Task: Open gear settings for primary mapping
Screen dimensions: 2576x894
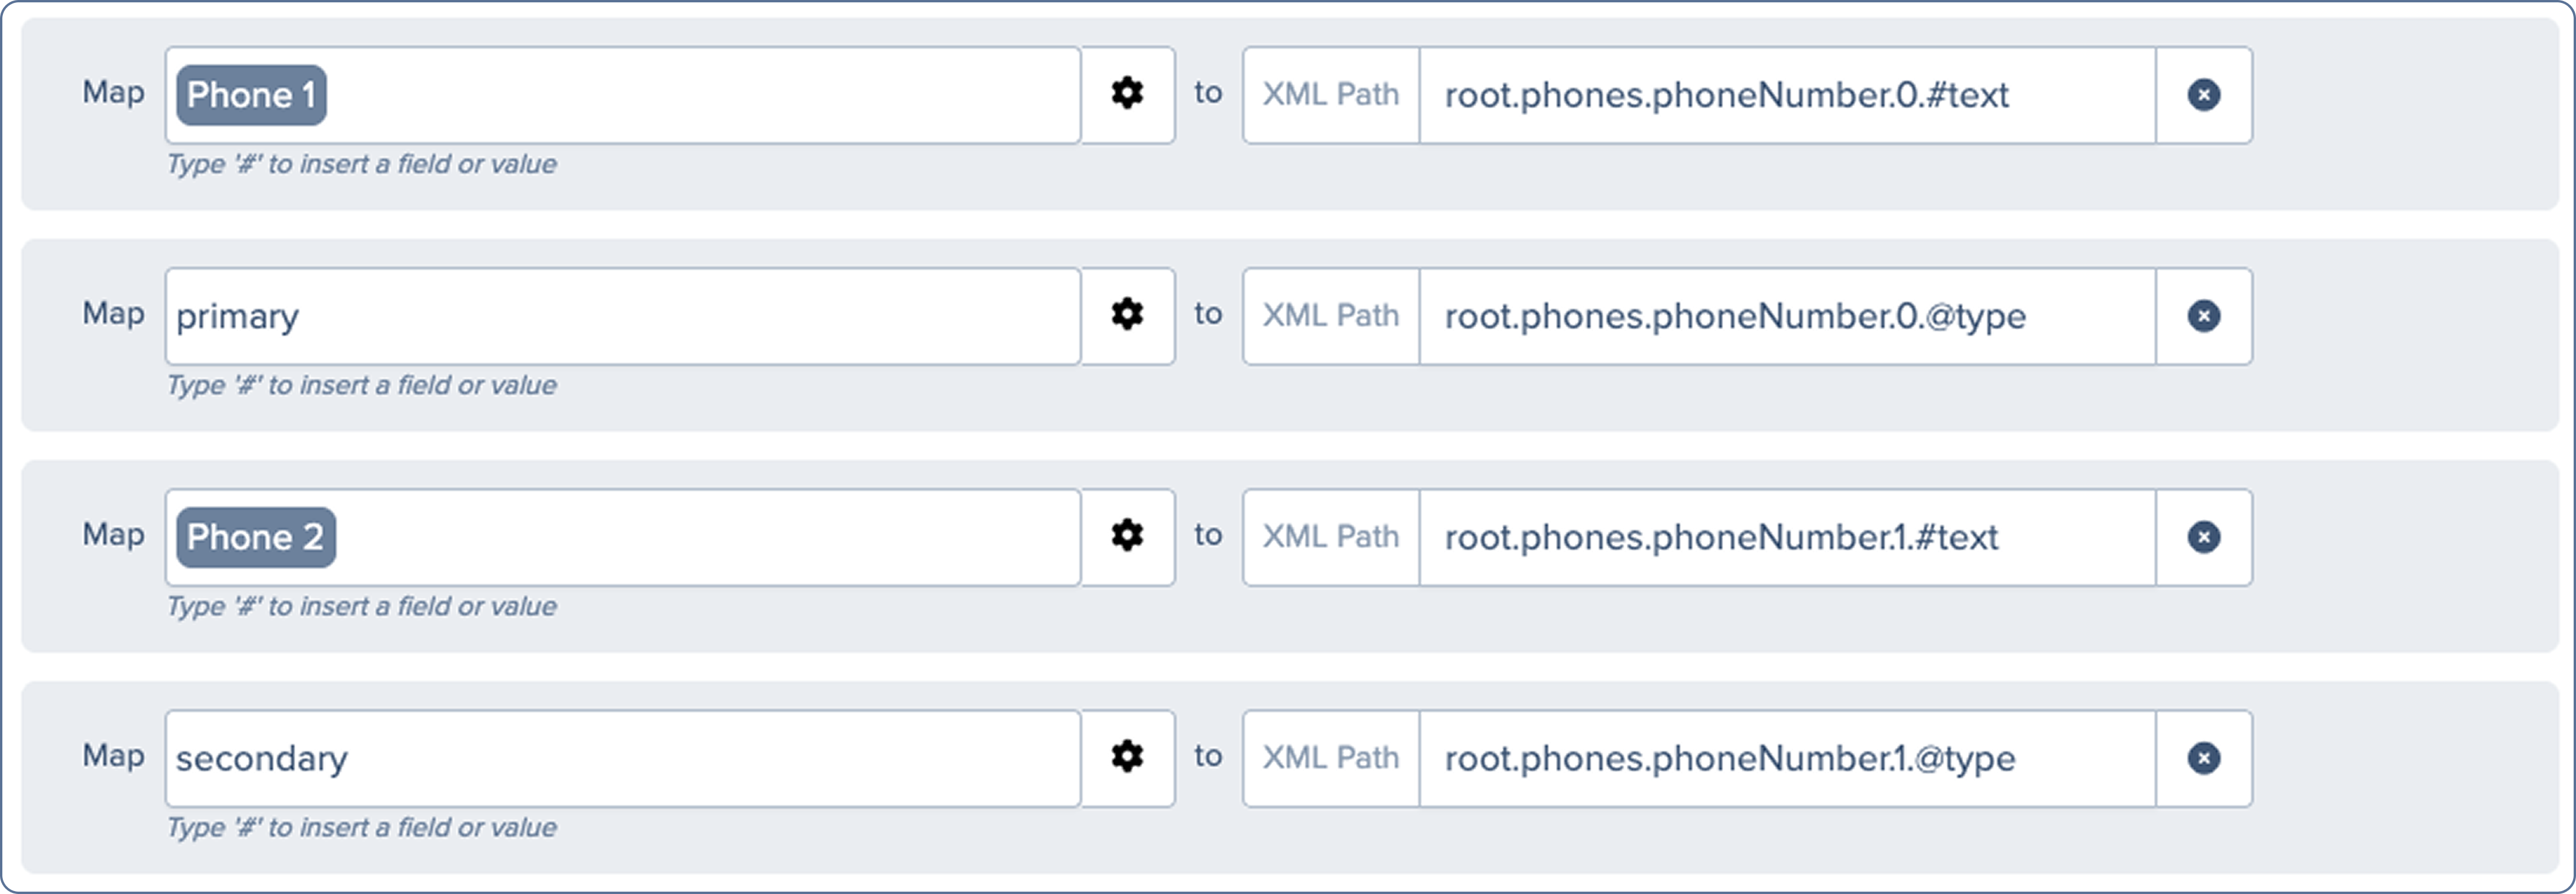Action: point(1127,315)
